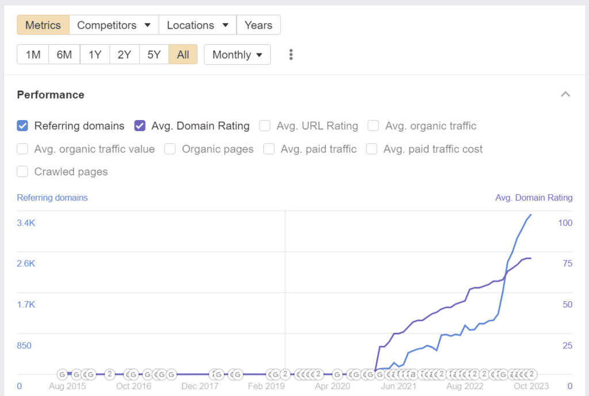This screenshot has height=396, width=589.
Task: Enable the Avg. paid traffic checkbox
Action: (269, 149)
